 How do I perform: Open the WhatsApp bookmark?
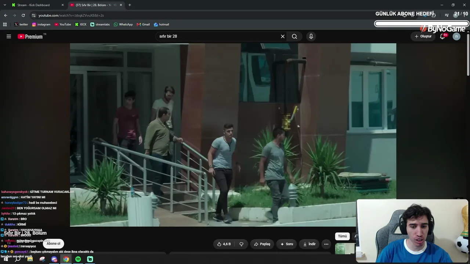pyautogui.click(x=123, y=25)
